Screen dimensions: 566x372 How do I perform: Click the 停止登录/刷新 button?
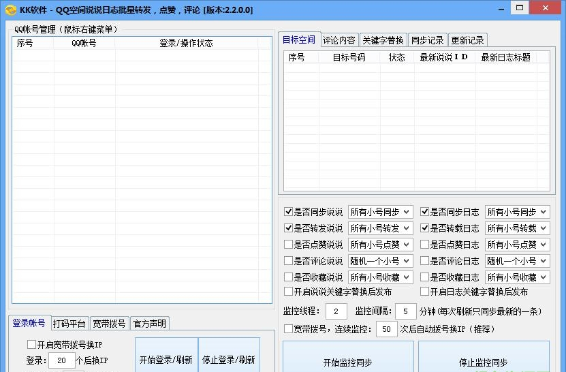pos(229,355)
